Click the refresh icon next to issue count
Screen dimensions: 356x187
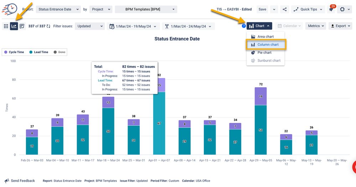48,26
